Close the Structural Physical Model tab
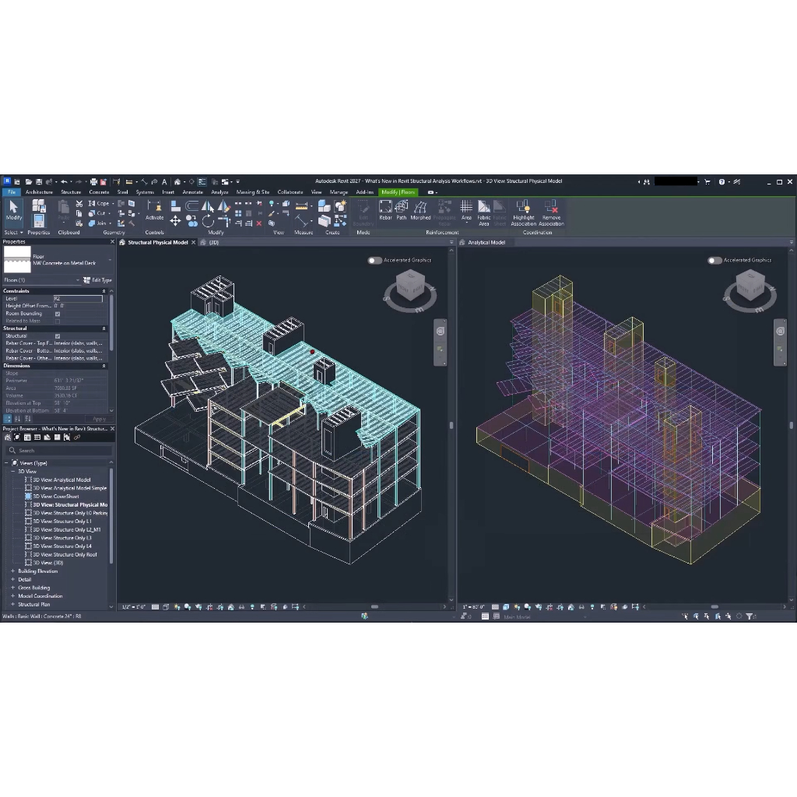This screenshot has height=797, width=797. coord(193,243)
